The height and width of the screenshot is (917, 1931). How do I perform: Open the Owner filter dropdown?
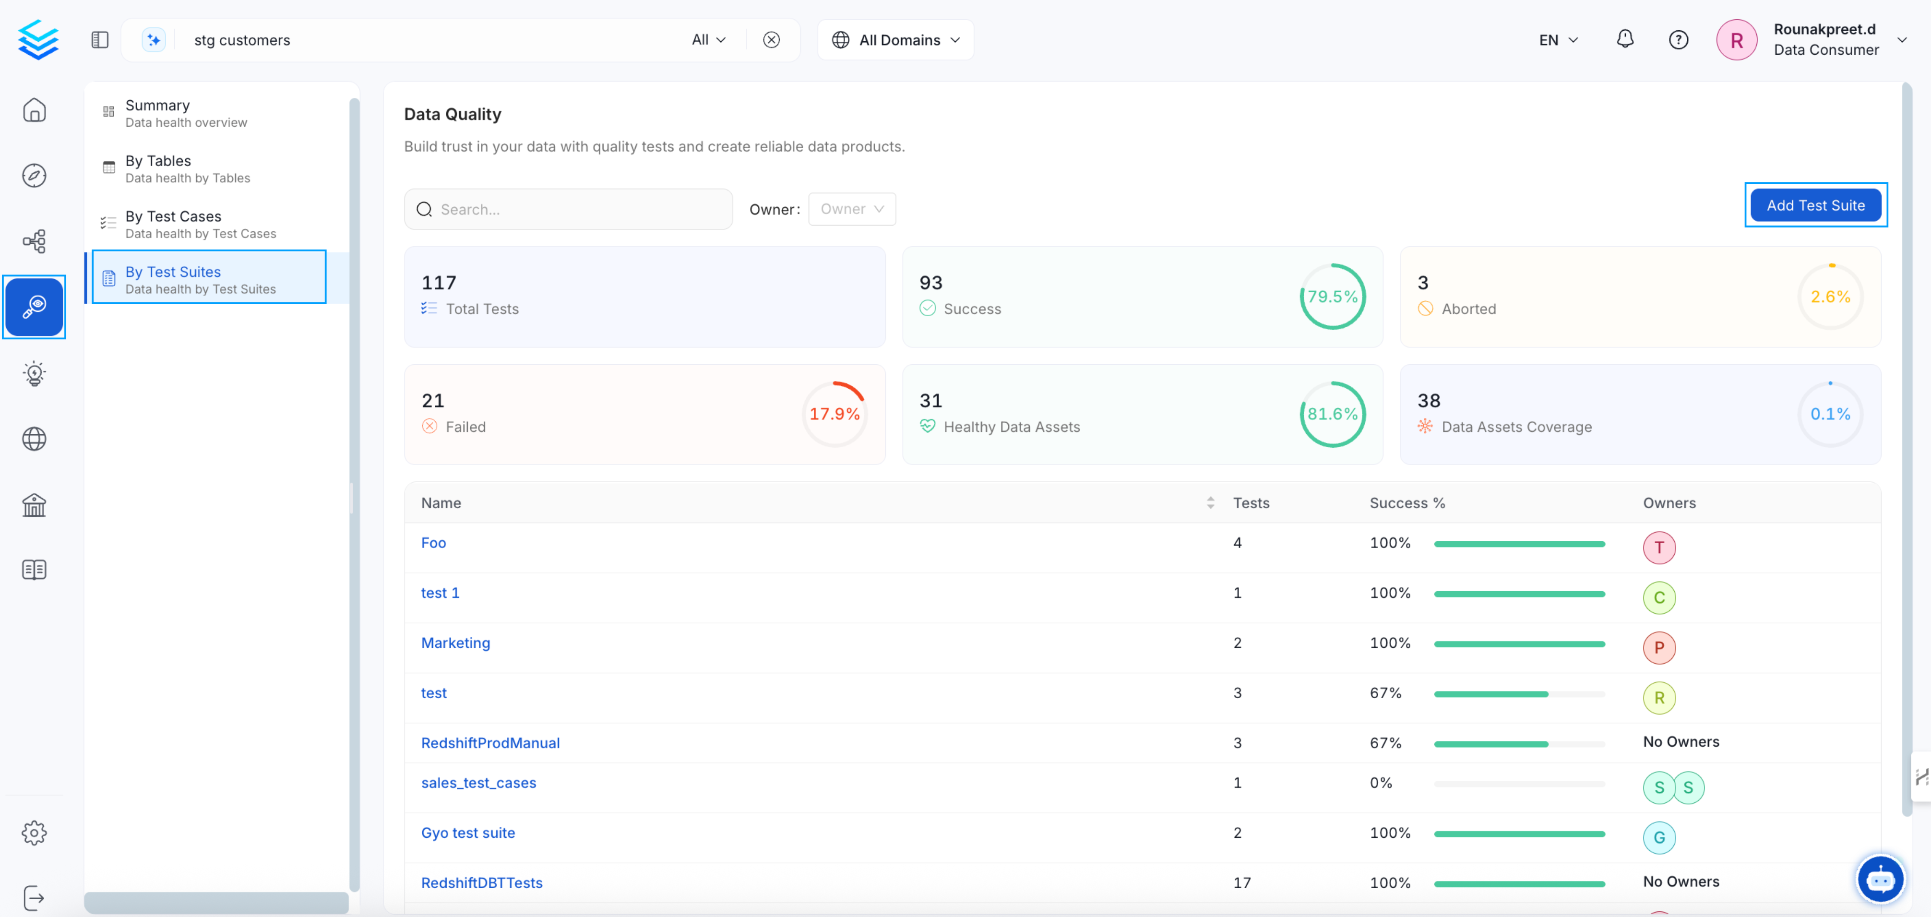click(x=852, y=209)
